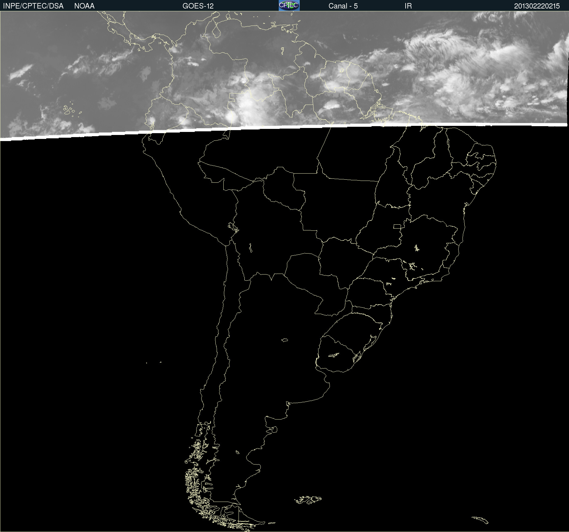This screenshot has width=569, height=532.
Task: Click the CPTEC logo in the header
Action: pyautogui.click(x=289, y=5)
